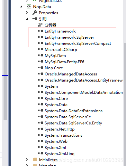
Task: Click the 分析器 analyzer icon
Action: point(40,25)
